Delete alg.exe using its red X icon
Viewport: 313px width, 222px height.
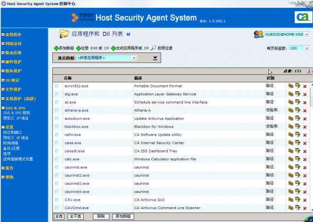[305, 94]
